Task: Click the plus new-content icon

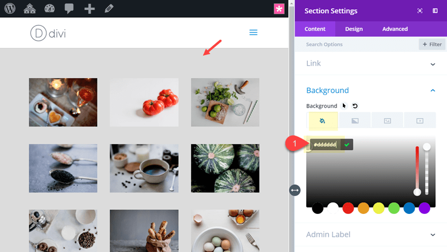Action: [89, 9]
